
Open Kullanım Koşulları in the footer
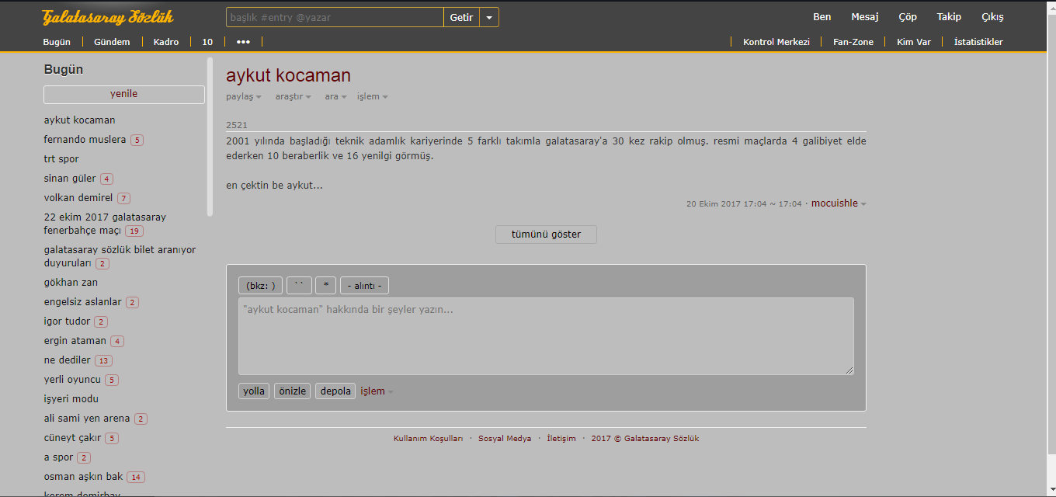[x=428, y=439]
